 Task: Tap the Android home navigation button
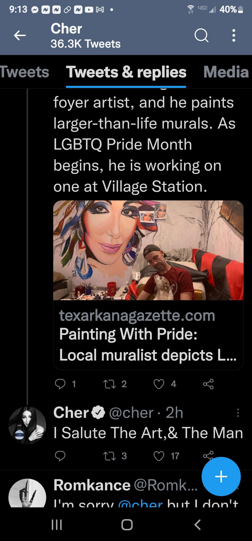click(x=127, y=525)
